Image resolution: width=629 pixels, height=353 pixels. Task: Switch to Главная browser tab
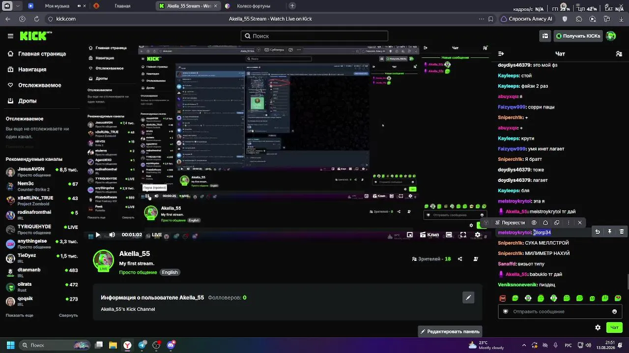(122, 6)
